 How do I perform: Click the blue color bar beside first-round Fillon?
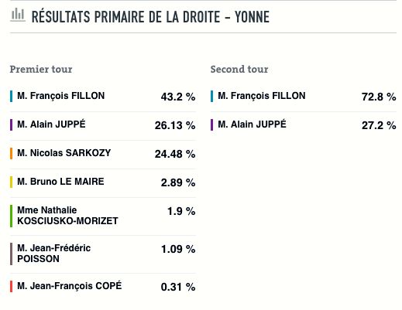pyautogui.click(x=11, y=96)
